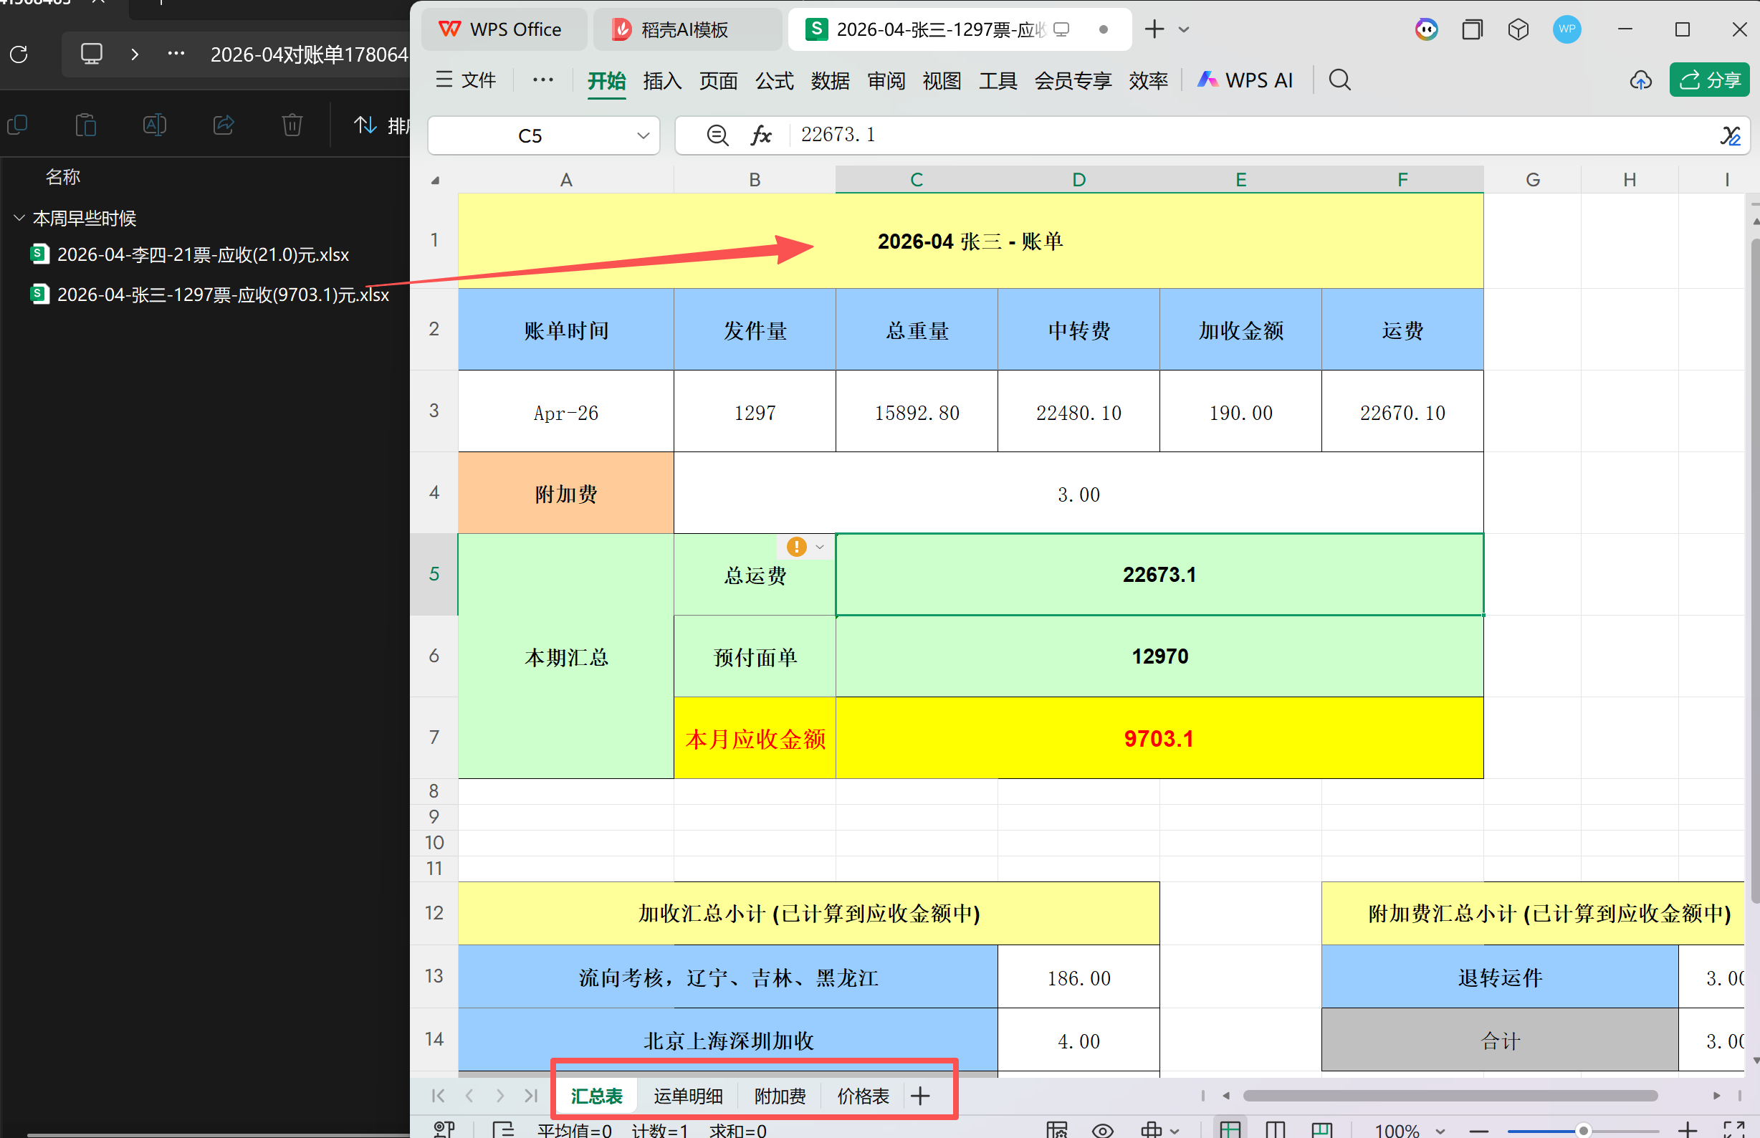Toggle reading mode crosshair in status bar

1151,1130
